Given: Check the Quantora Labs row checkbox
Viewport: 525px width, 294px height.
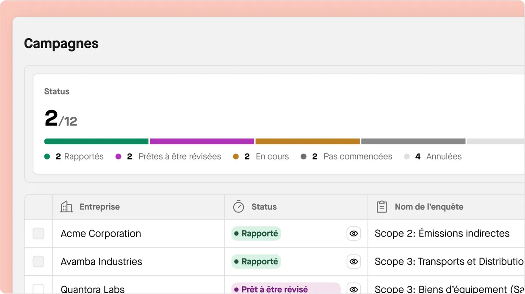Looking at the screenshot, I should (x=39, y=289).
